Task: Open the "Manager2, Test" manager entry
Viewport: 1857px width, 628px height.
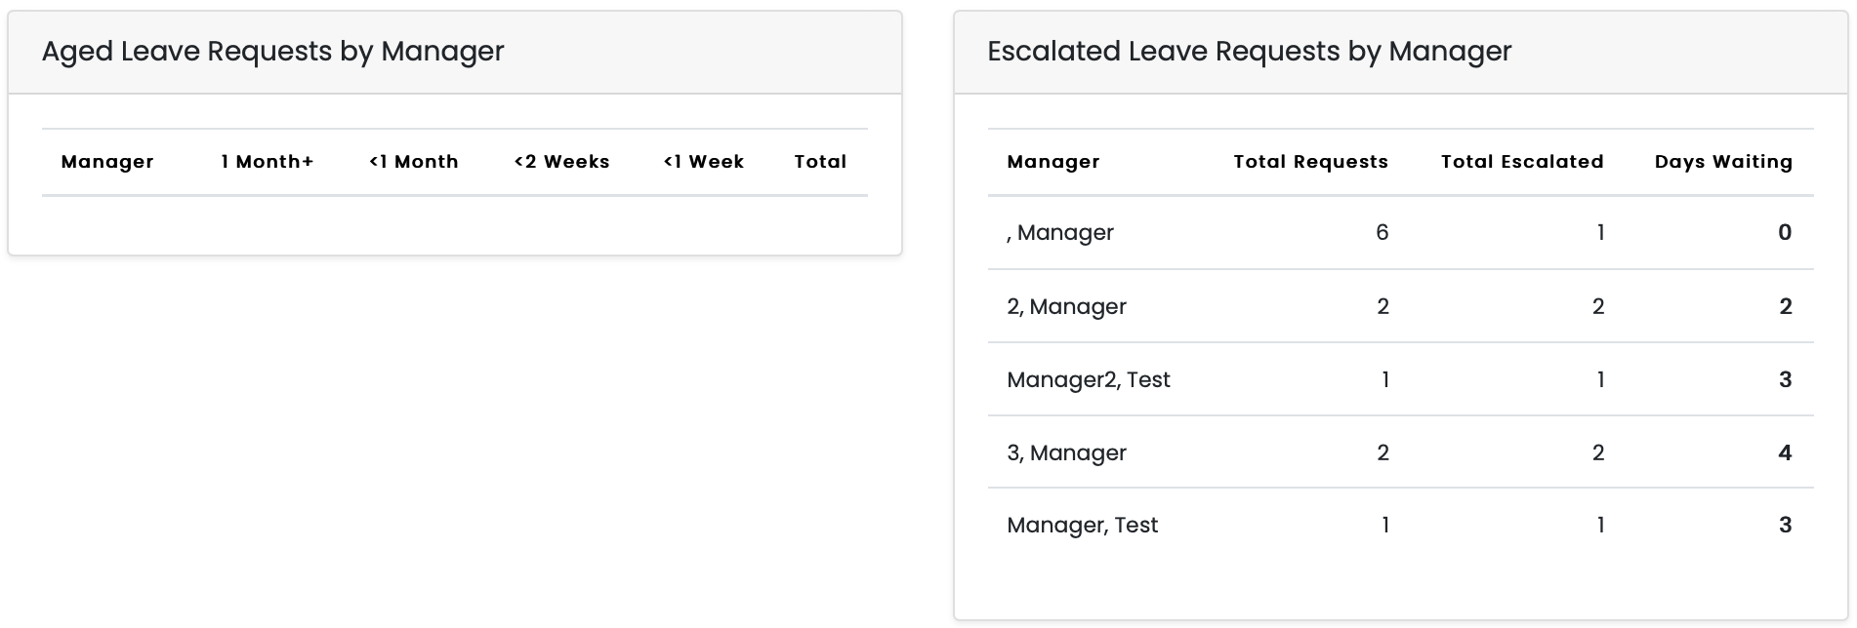Action: tap(1088, 380)
